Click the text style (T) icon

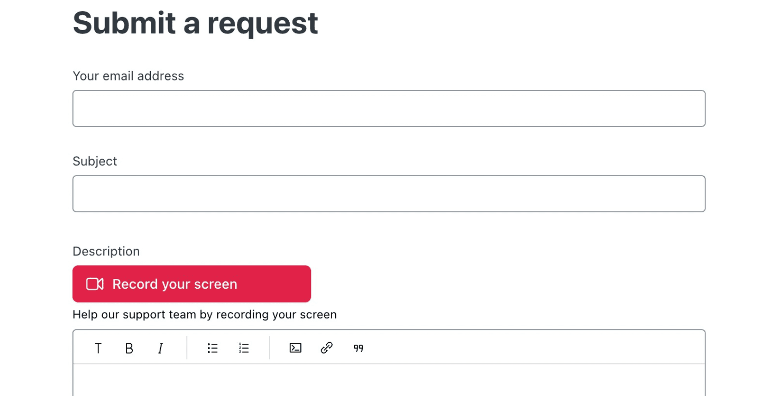pyautogui.click(x=98, y=348)
